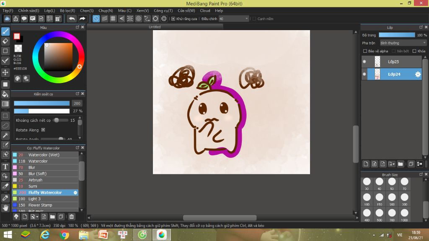The height and width of the screenshot is (241, 429).
Task: Undock the Màu color panel
Action: (78, 27)
